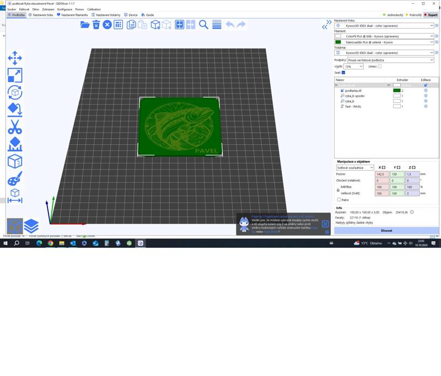This screenshot has height=376, width=441.
Task: Collapse the right sidebar with arrows icon
Action: click(x=326, y=25)
